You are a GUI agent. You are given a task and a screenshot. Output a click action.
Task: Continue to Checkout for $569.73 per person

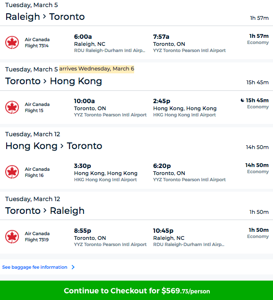pyautogui.click(x=136, y=290)
